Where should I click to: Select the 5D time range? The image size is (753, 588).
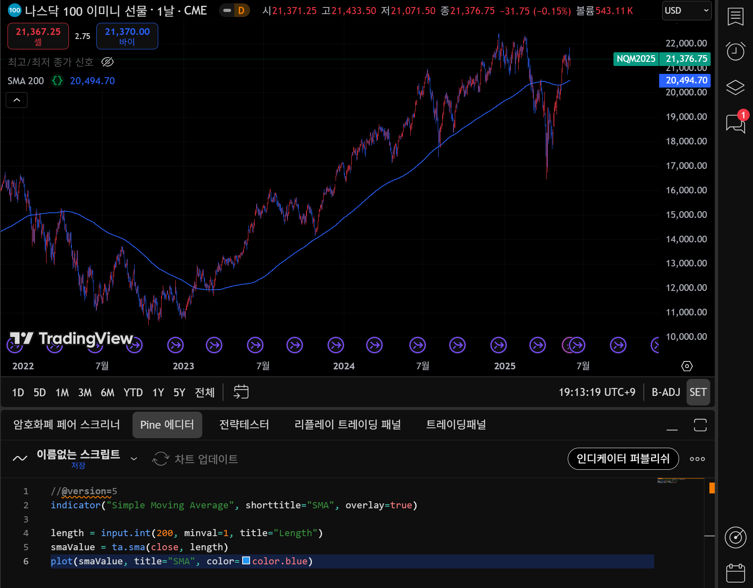point(39,392)
